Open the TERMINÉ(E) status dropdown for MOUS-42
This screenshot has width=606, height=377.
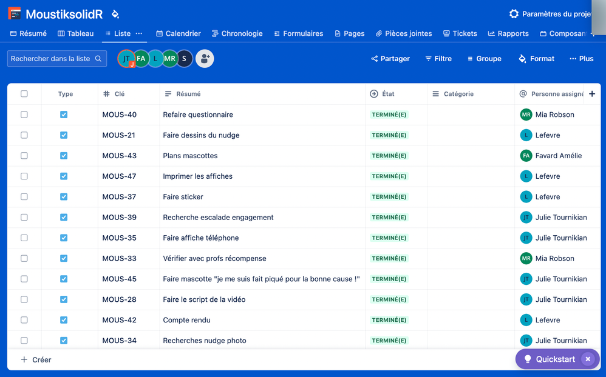tap(389, 320)
